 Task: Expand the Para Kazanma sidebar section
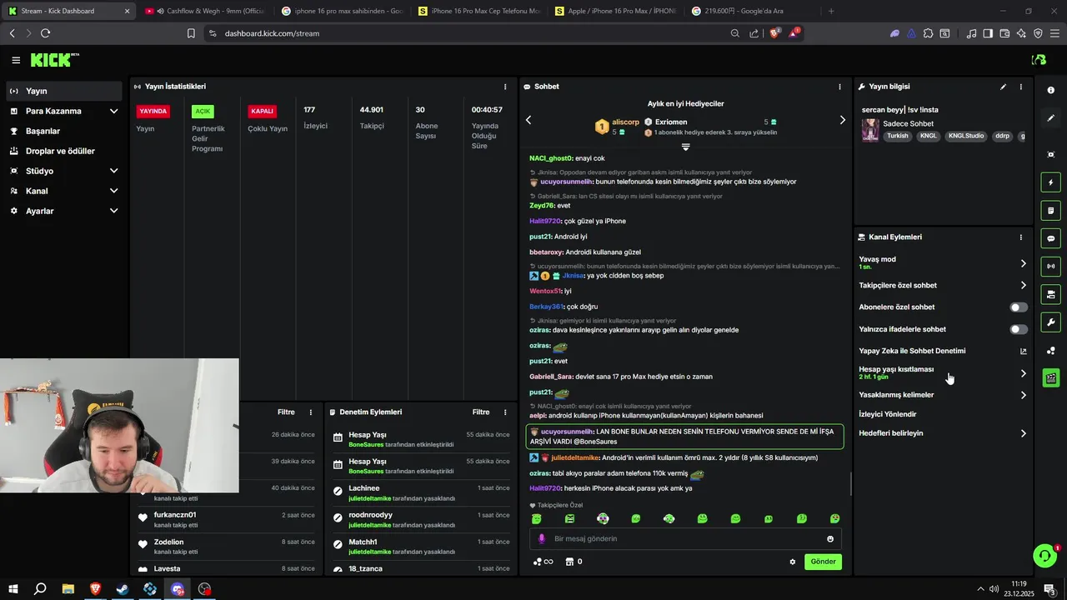pos(113,111)
